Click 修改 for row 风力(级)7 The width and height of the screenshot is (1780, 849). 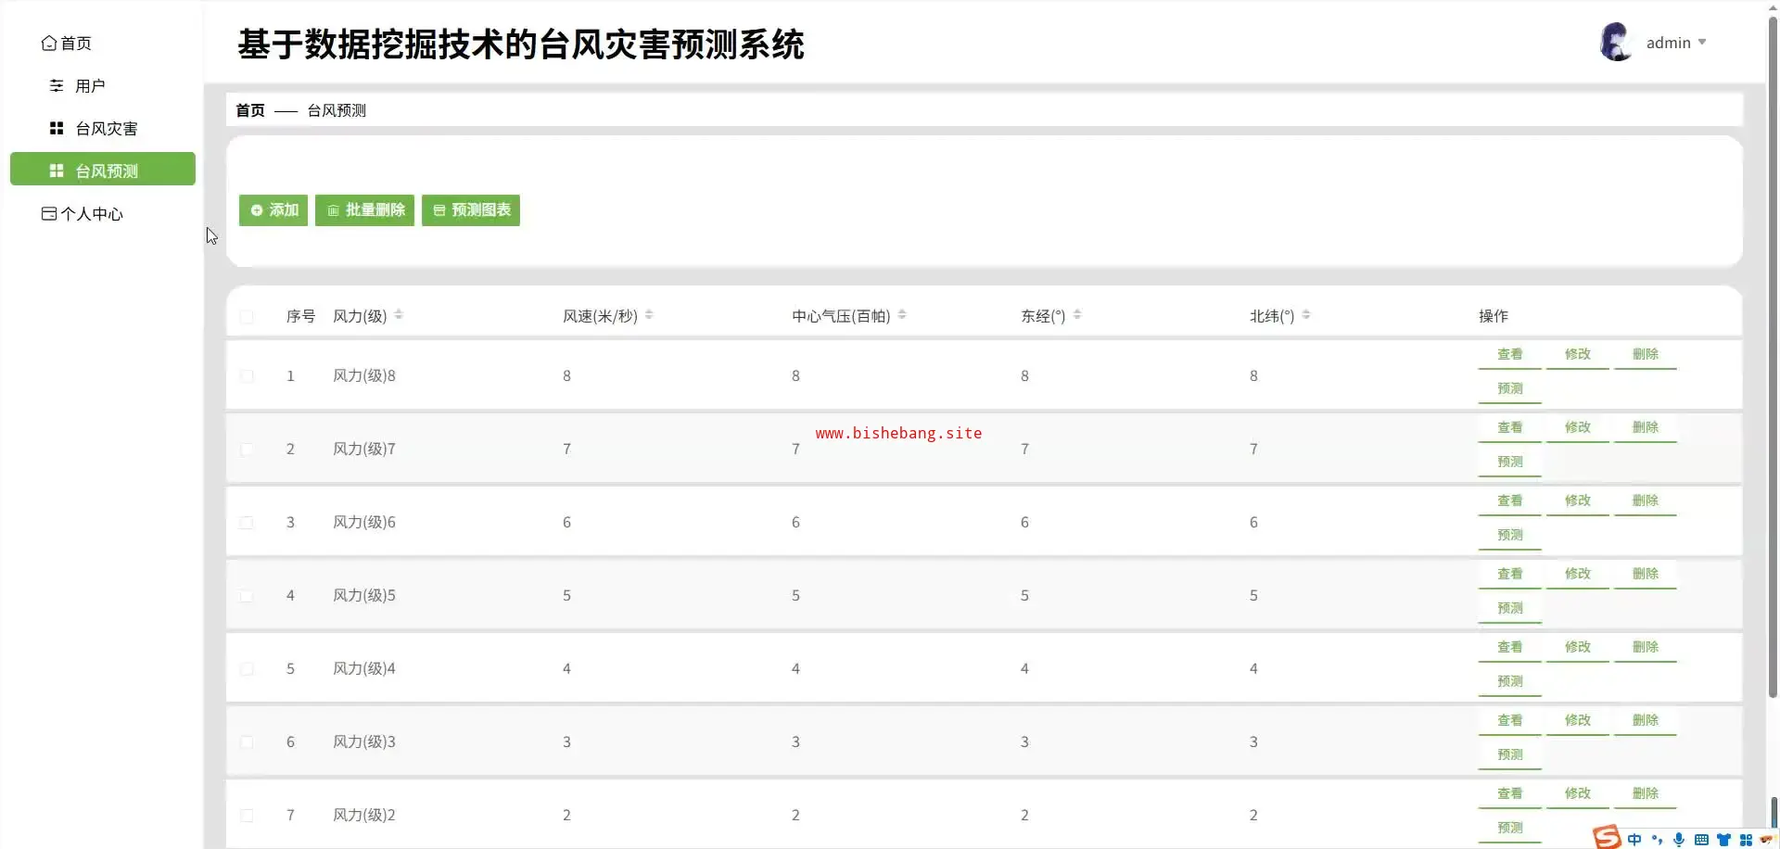tap(1578, 428)
